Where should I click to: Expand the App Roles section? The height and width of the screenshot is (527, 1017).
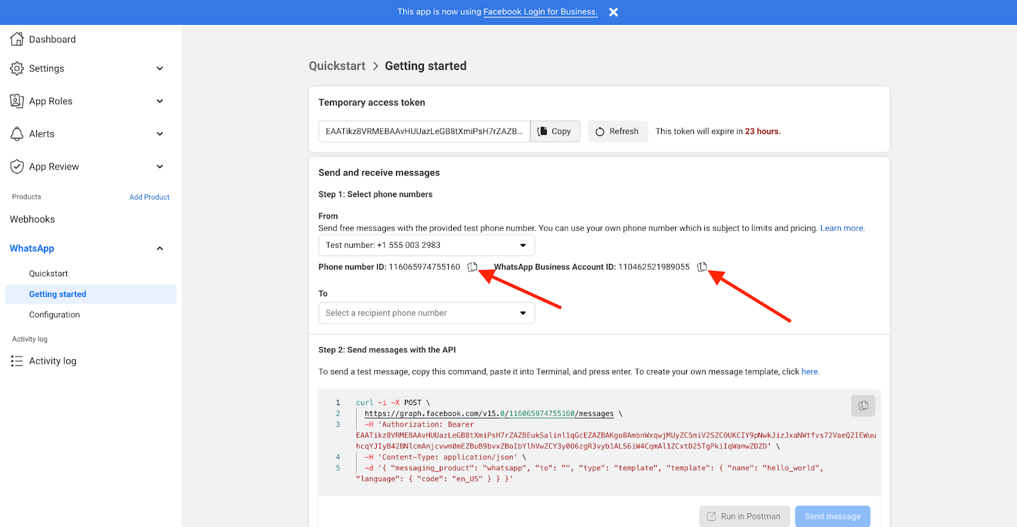[160, 100]
